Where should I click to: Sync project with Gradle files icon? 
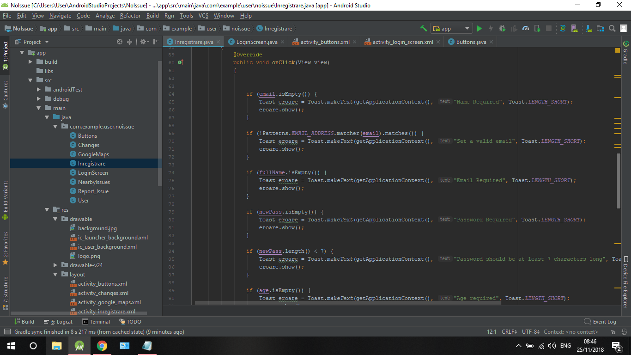[563, 28]
